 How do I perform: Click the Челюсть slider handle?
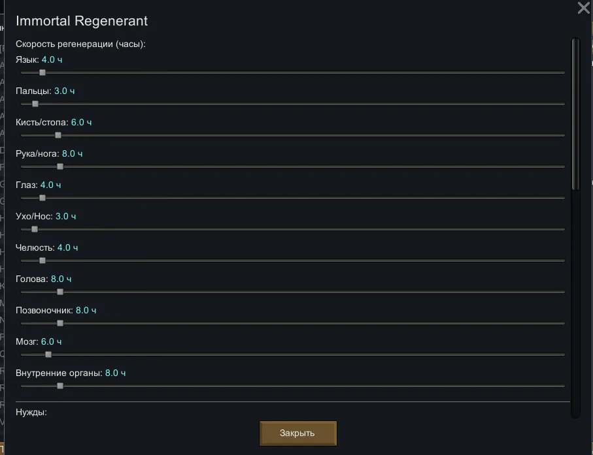42,260
